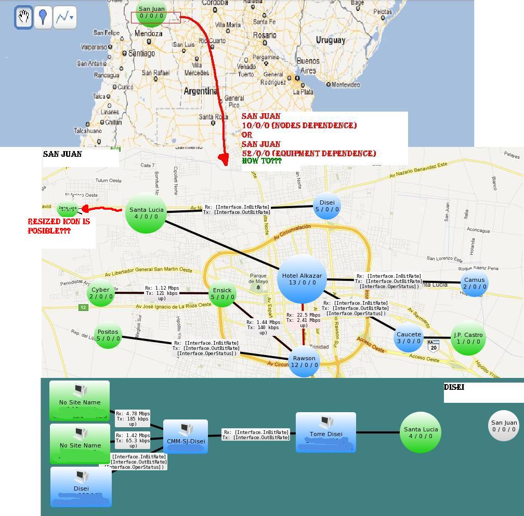Click the Rx 1.12 Mbps link label
The height and width of the screenshot is (516, 524).
pyautogui.click(x=162, y=293)
